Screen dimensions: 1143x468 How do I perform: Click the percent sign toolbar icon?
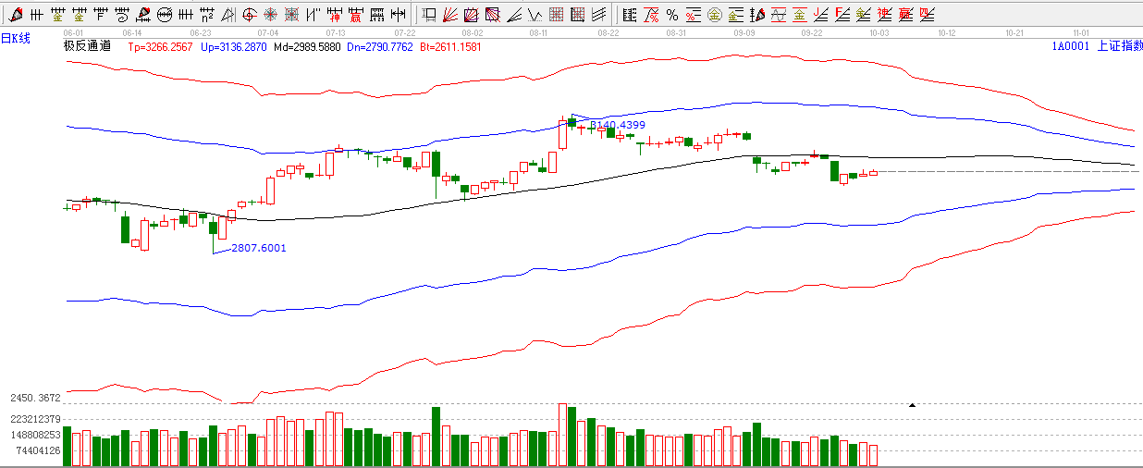point(671,15)
